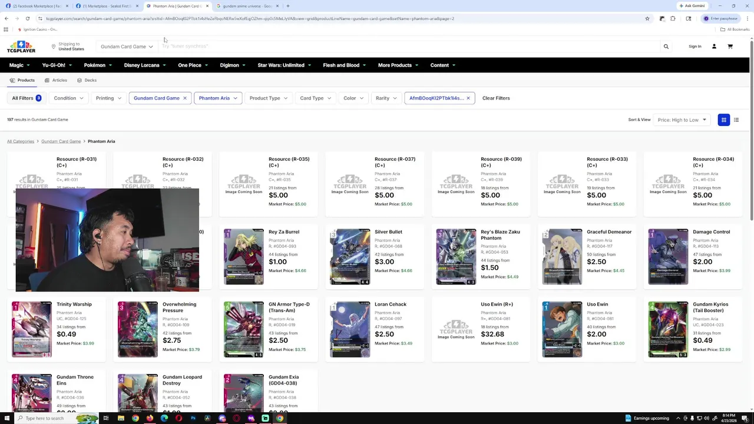Open Damage Control card thumbnail

(x=668, y=257)
